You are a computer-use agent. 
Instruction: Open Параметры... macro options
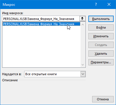tap(101, 62)
